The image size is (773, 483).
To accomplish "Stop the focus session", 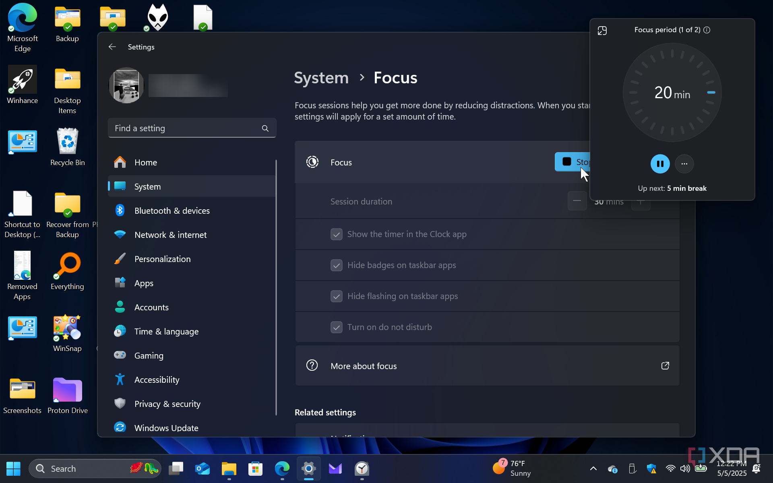I will point(572,162).
